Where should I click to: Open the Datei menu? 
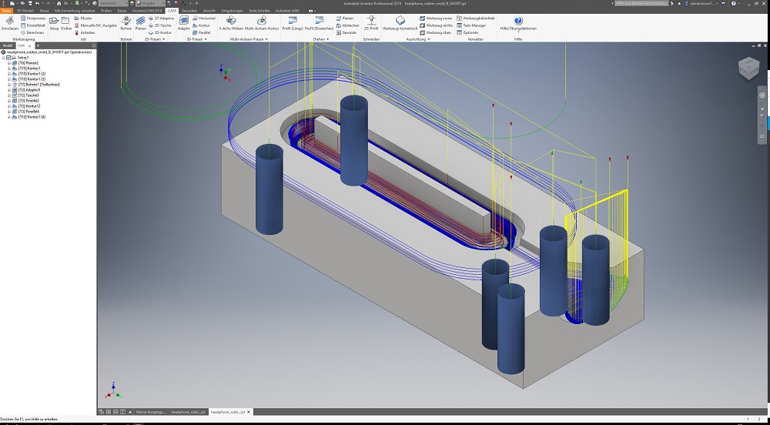pos(6,10)
